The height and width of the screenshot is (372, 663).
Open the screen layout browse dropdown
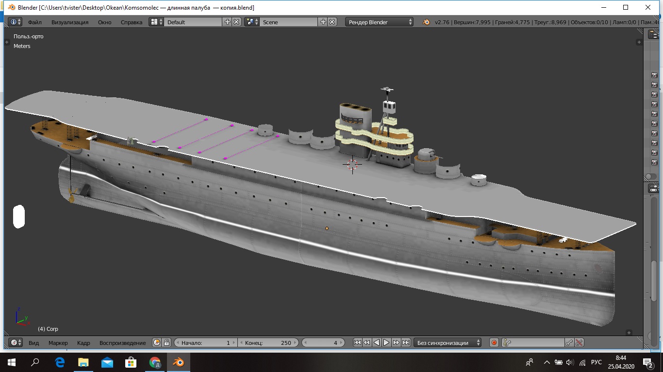point(156,22)
